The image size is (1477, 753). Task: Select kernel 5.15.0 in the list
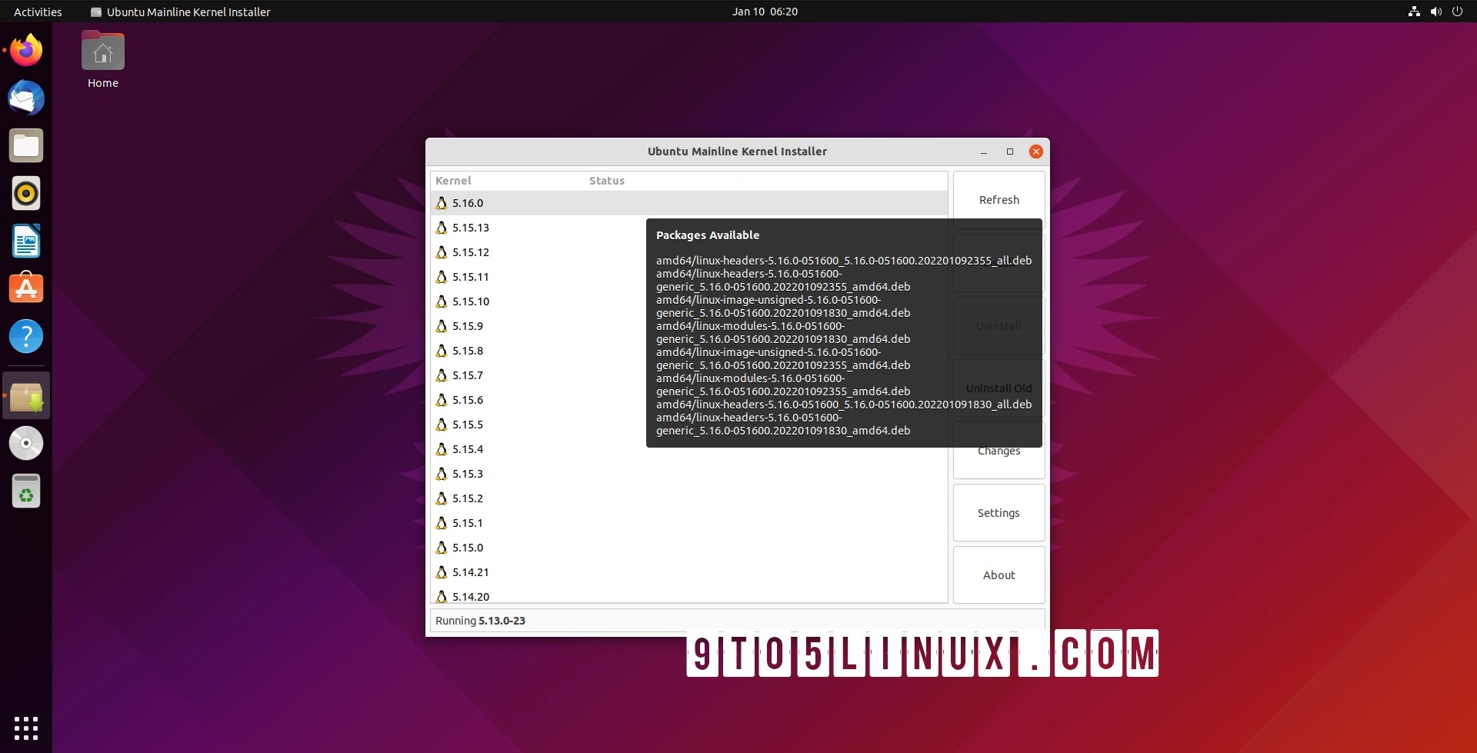point(688,548)
